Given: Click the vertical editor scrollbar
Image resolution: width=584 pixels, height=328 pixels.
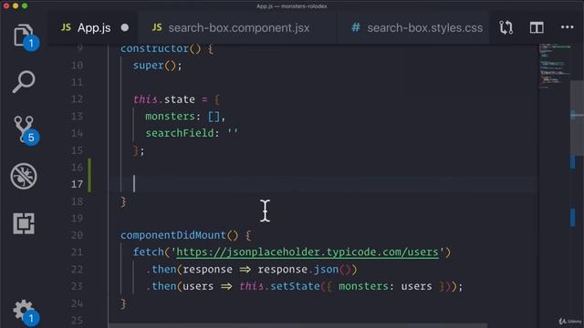Looking at the screenshot, I should 577,118.
